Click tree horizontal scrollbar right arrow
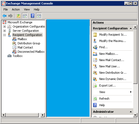139x124 pixels. pyautogui.click(x=43, y=115)
